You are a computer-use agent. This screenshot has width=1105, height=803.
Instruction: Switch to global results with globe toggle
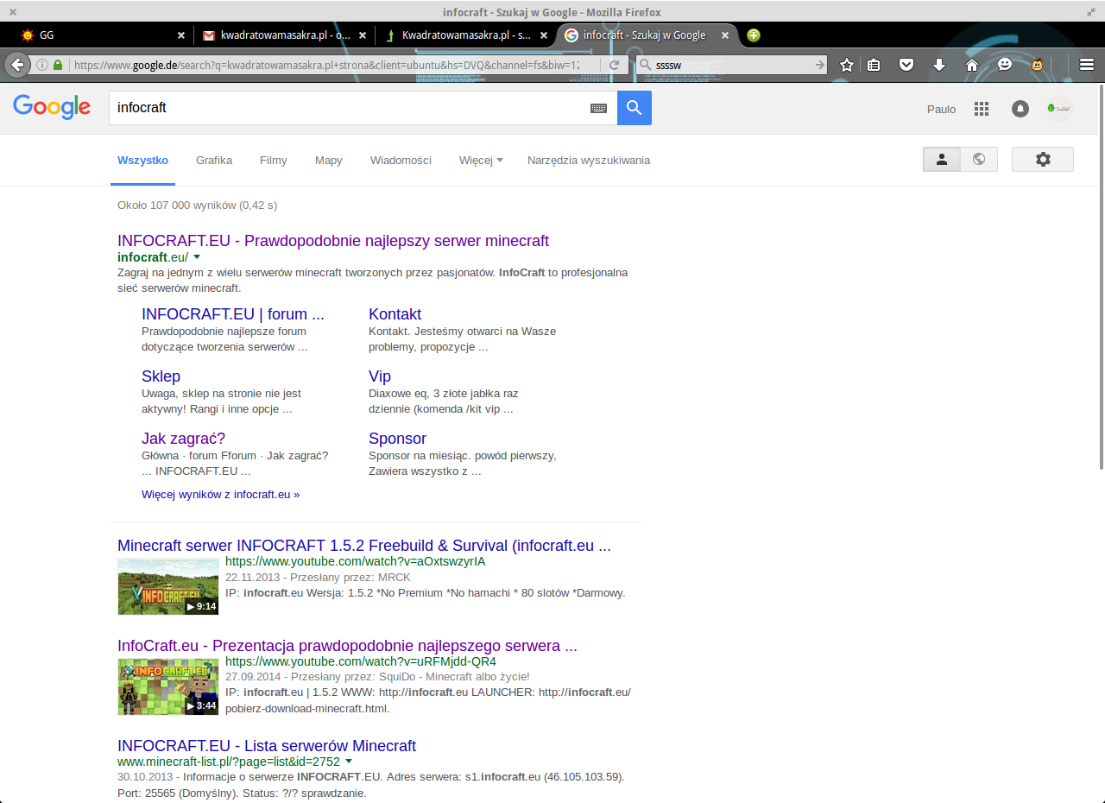click(978, 159)
